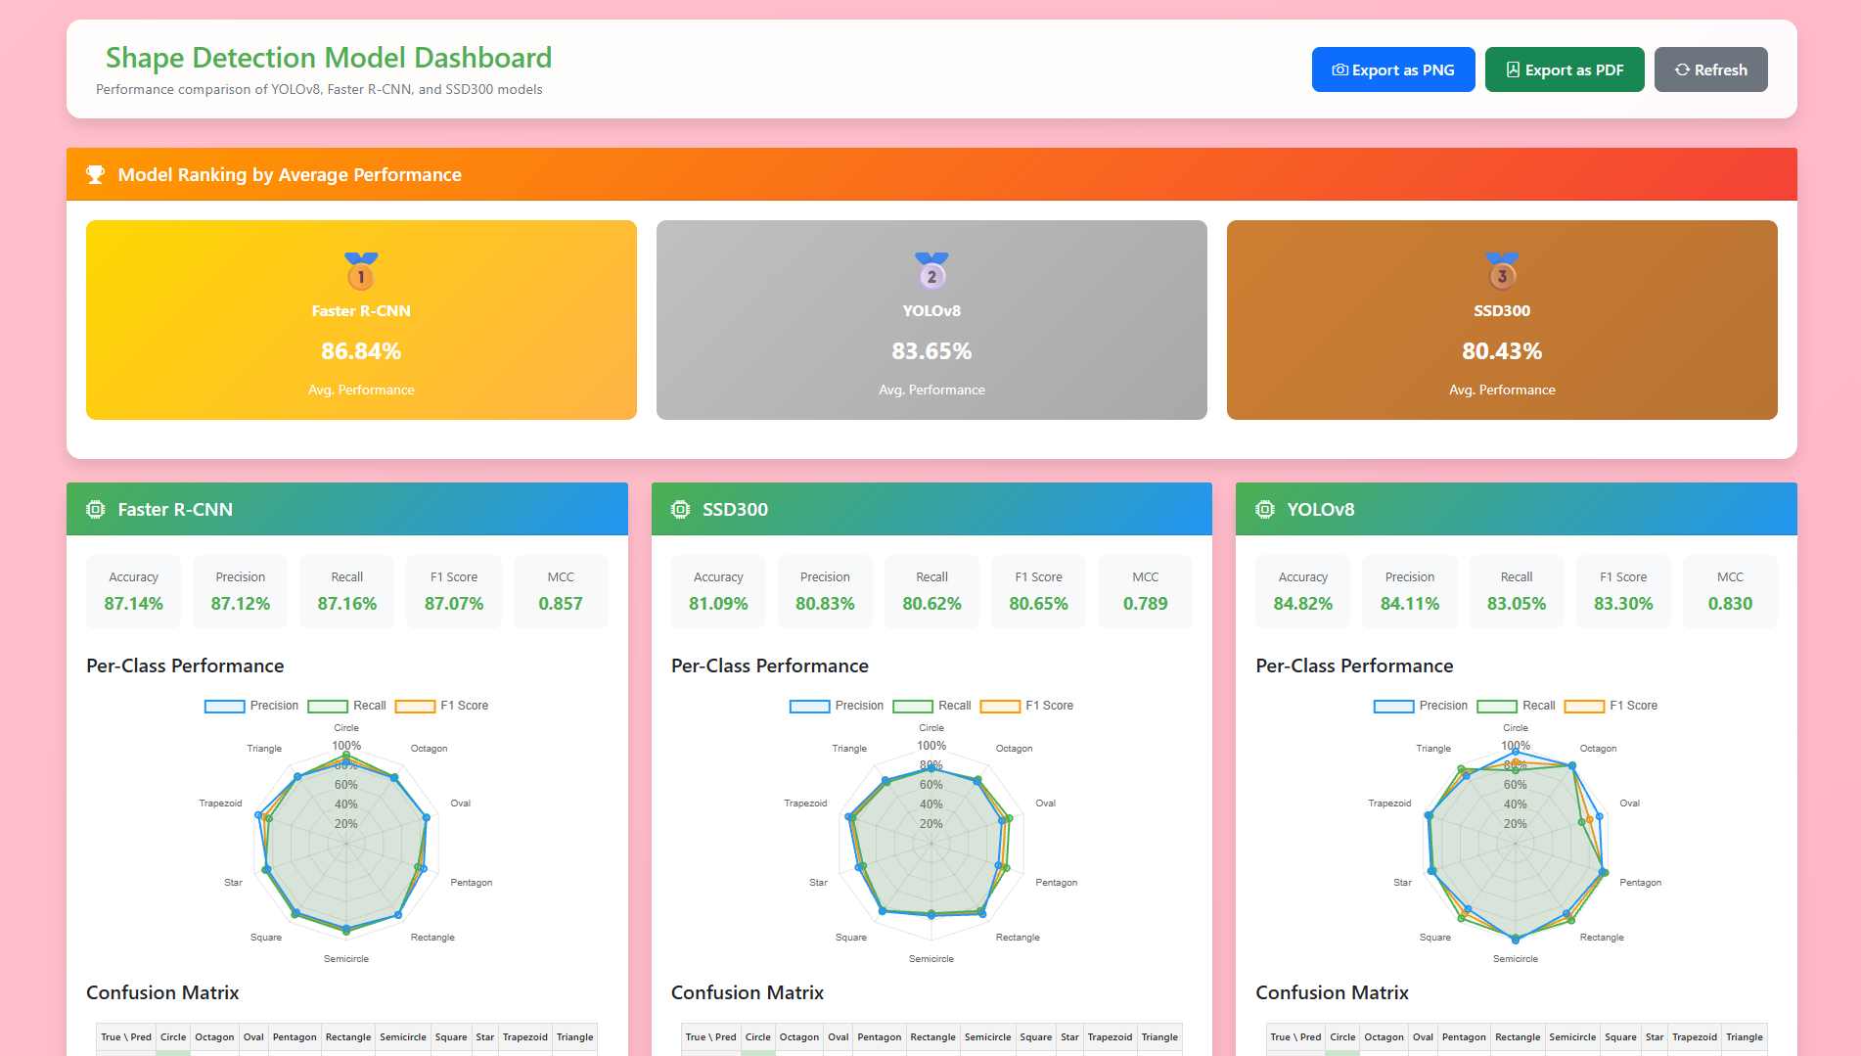Viewport: 1861px width, 1056px height.
Task: Toggle Recall legend in YOLOv8 chart
Action: tap(1516, 706)
